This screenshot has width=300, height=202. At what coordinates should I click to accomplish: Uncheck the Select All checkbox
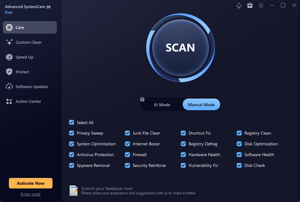coord(71,122)
